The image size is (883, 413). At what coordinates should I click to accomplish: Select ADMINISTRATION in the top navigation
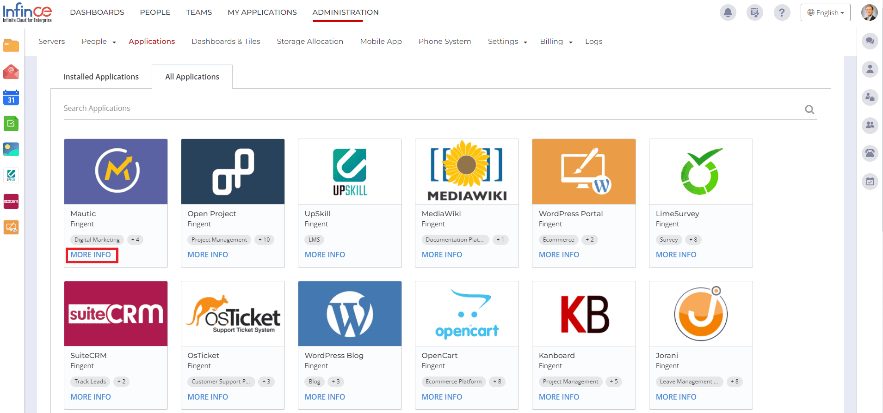click(x=346, y=12)
